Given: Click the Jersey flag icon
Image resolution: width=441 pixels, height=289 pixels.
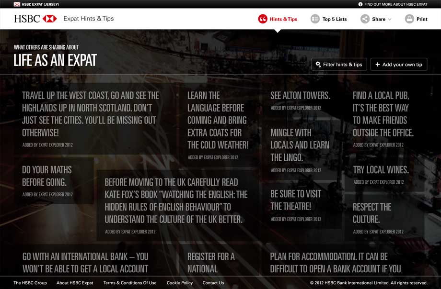Looking at the screenshot, I should [17, 4].
